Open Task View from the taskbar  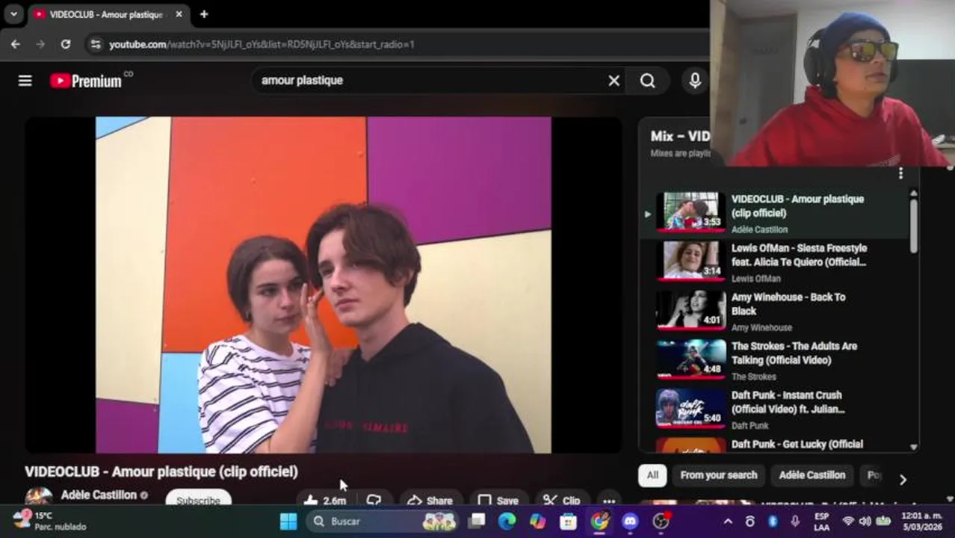click(x=477, y=522)
